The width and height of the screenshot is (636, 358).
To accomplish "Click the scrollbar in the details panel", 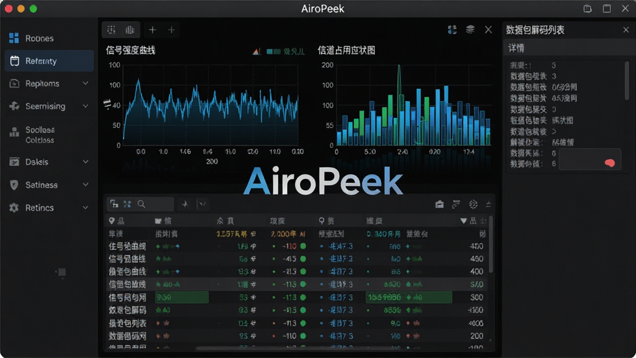I will click(x=627, y=80).
